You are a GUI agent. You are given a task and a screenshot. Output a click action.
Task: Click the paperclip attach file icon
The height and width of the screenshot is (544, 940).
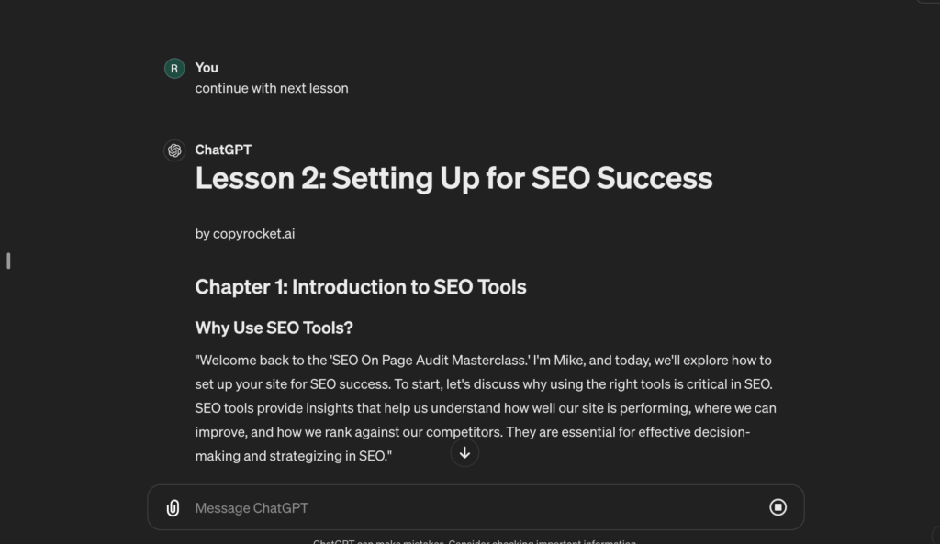(x=173, y=508)
